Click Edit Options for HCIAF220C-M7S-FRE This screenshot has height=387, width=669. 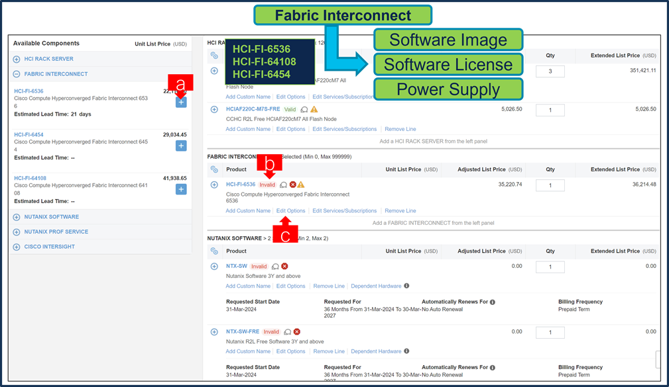click(x=290, y=129)
